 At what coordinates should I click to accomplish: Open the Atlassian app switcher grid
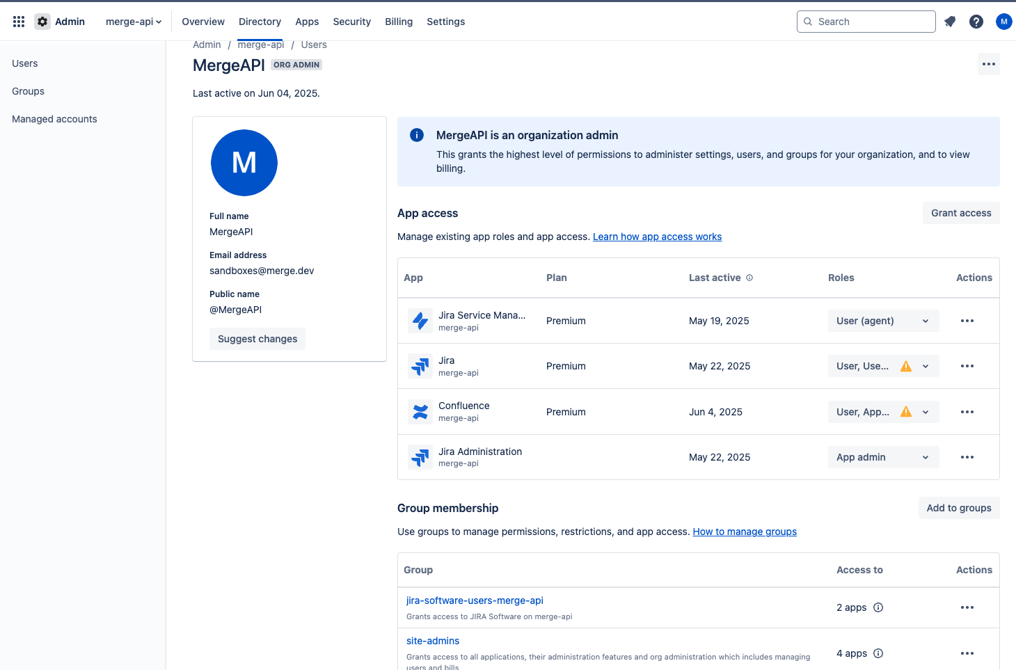pyautogui.click(x=18, y=21)
